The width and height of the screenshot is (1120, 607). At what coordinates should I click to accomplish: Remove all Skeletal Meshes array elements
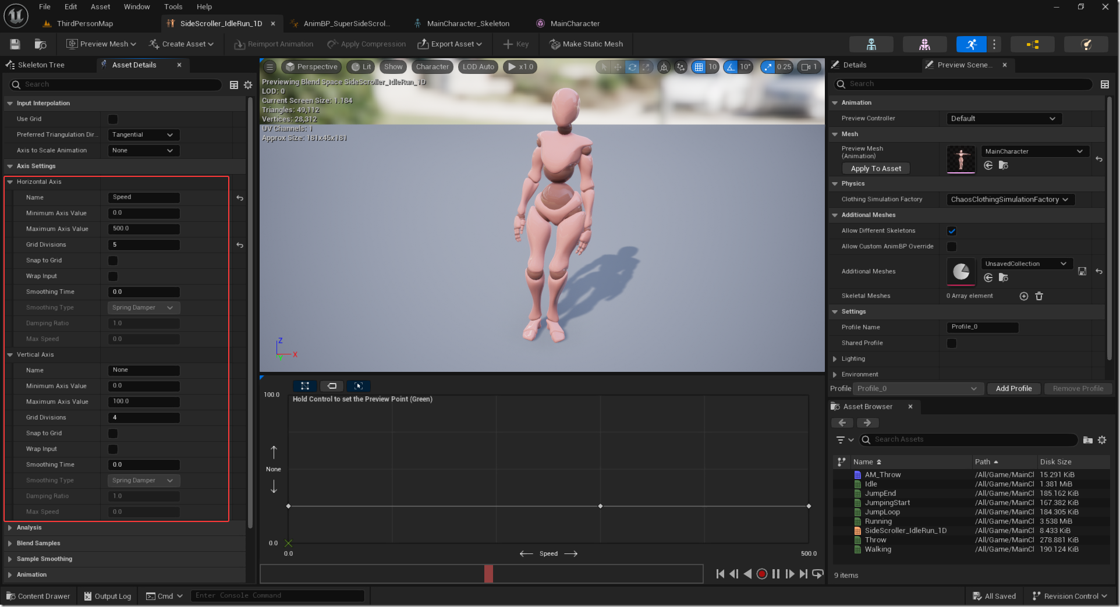[1039, 296]
